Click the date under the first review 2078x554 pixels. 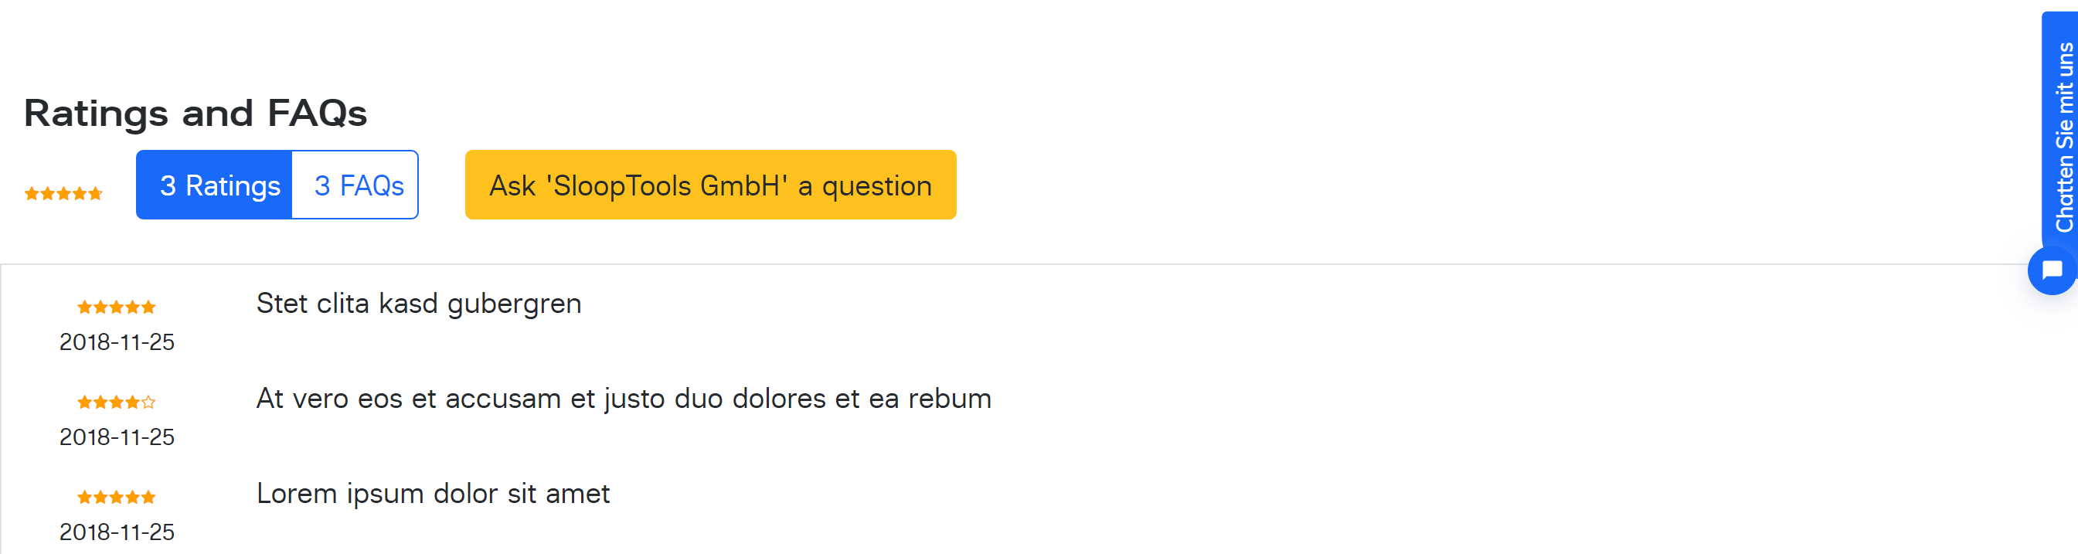click(117, 343)
